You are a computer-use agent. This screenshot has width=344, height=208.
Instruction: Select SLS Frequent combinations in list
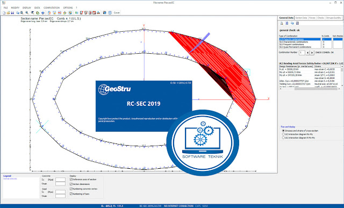300,45
